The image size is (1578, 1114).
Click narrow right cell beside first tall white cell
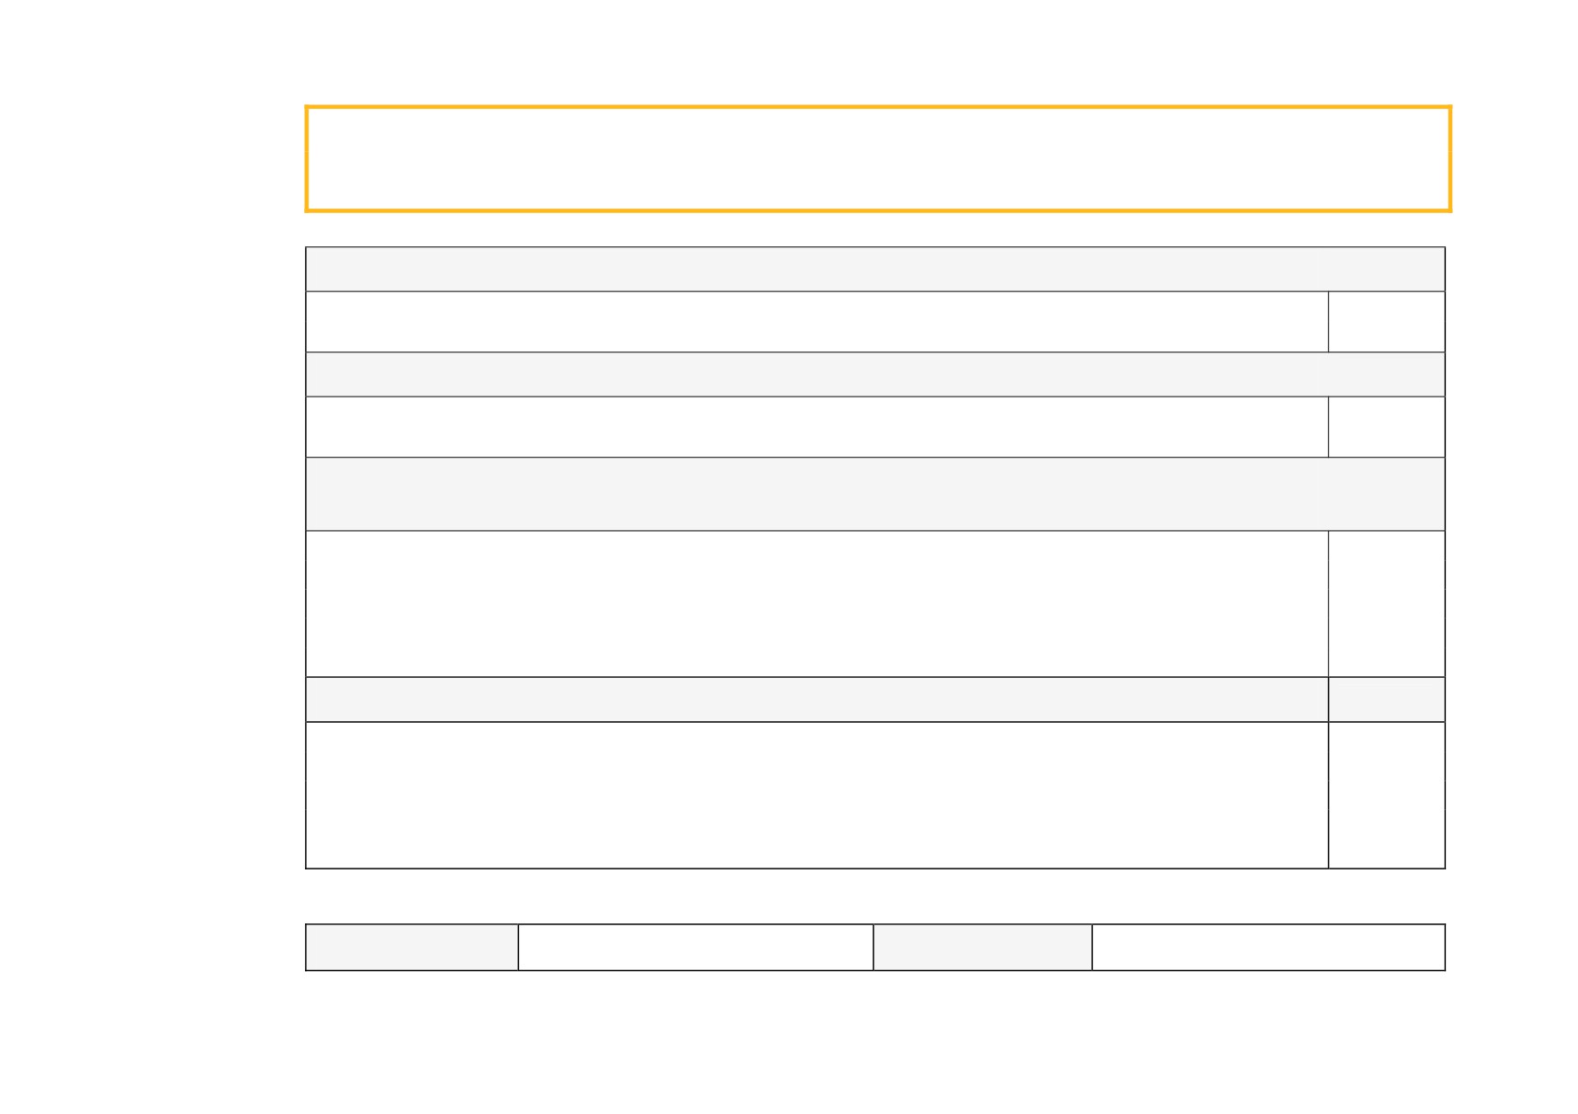(1386, 603)
